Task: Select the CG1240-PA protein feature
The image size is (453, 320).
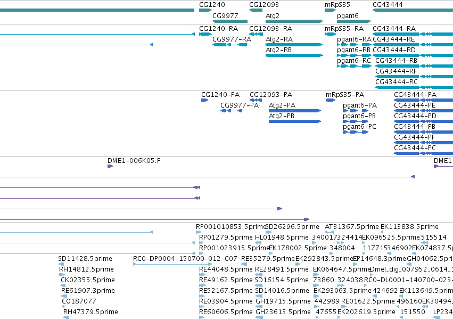Action: pyautogui.click(x=204, y=100)
